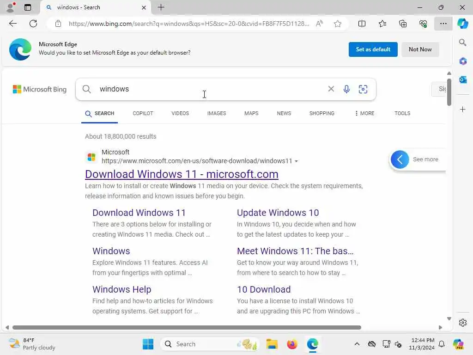
Task: Open Outlook sidebar icon
Action: pyautogui.click(x=462, y=80)
